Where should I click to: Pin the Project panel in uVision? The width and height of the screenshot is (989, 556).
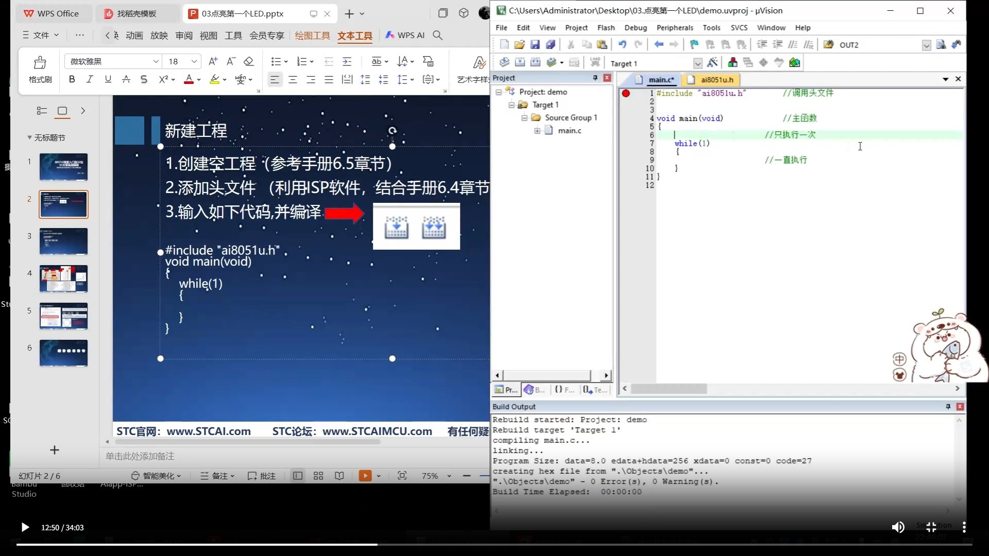coord(595,78)
